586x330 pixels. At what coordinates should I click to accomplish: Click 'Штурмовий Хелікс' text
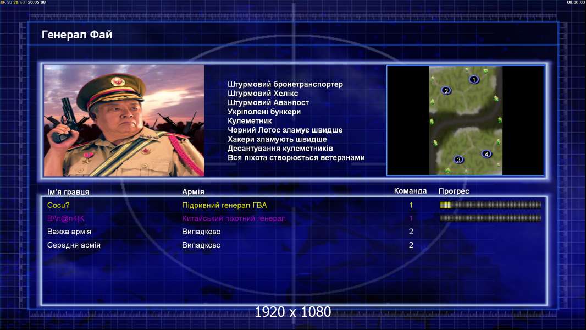263,94
